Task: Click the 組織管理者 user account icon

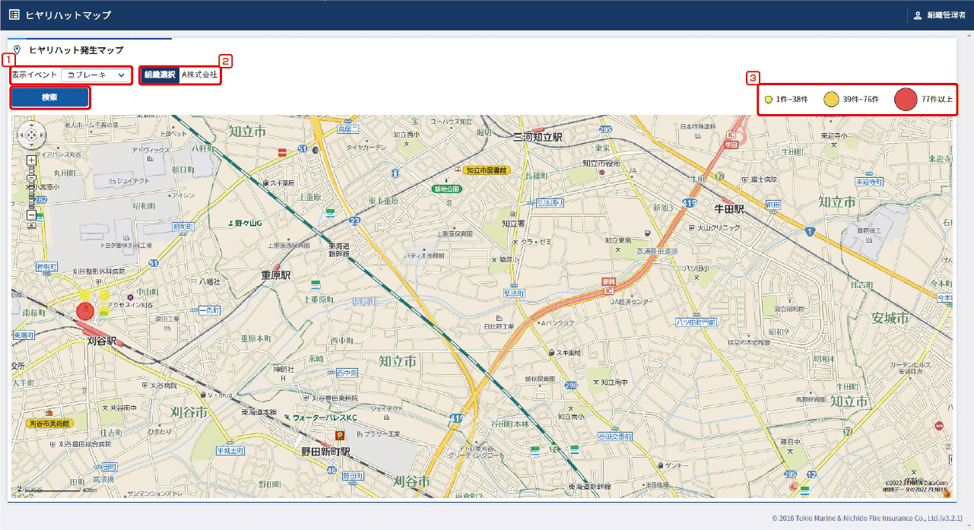Action: (918, 15)
